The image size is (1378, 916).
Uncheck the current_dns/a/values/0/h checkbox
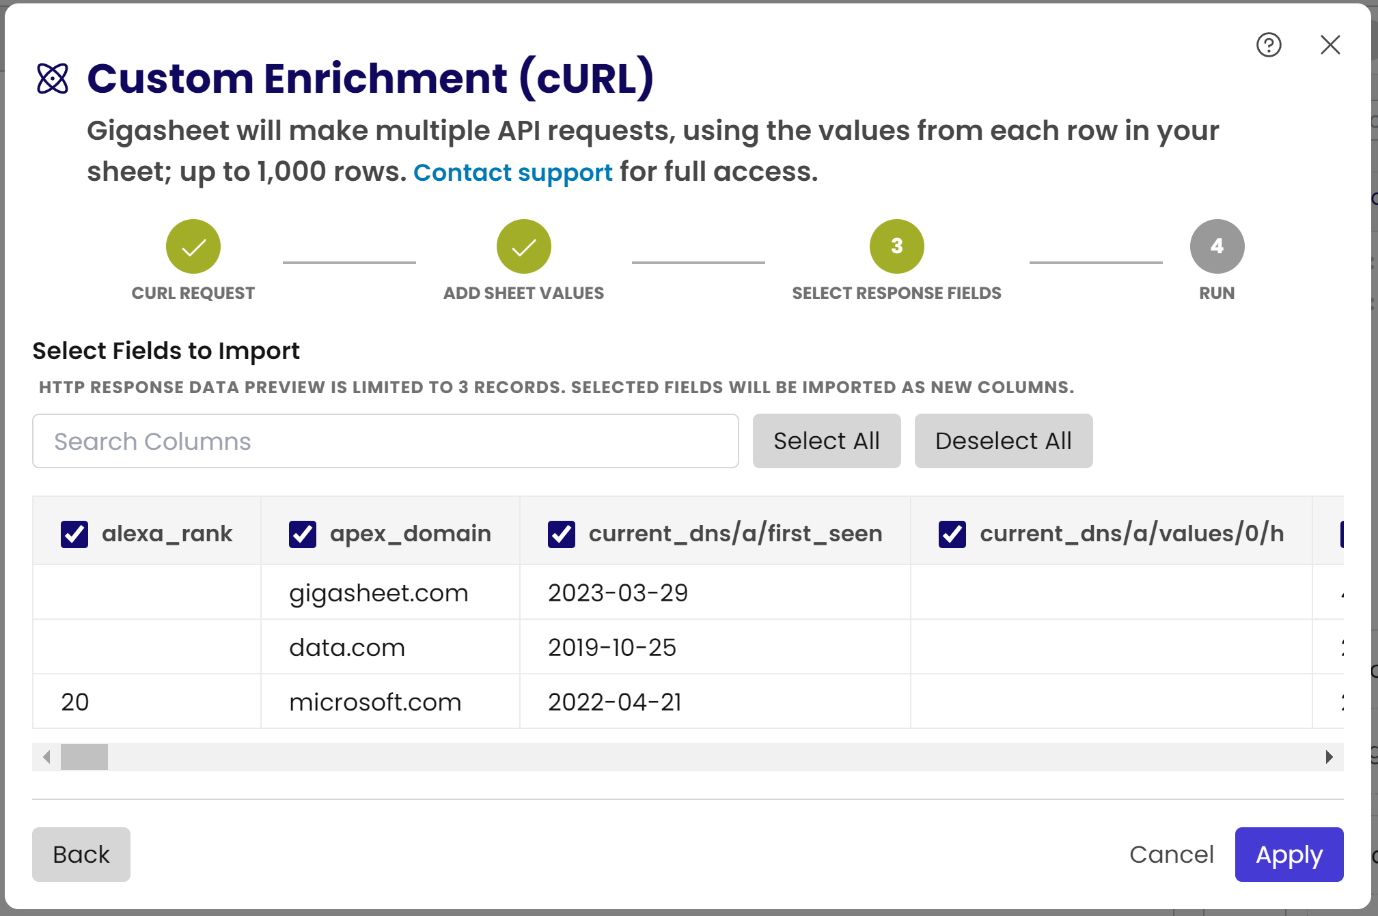point(952,534)
